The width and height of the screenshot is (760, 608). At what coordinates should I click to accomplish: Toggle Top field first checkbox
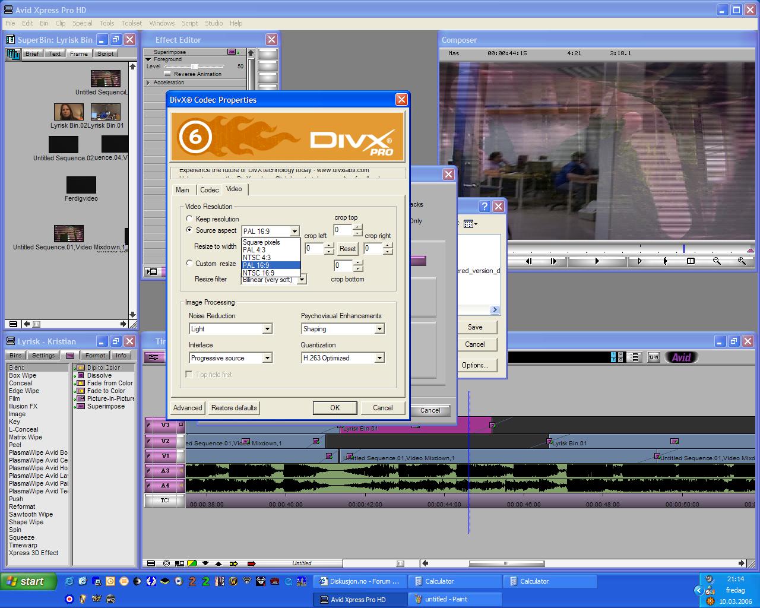point(189,375)
